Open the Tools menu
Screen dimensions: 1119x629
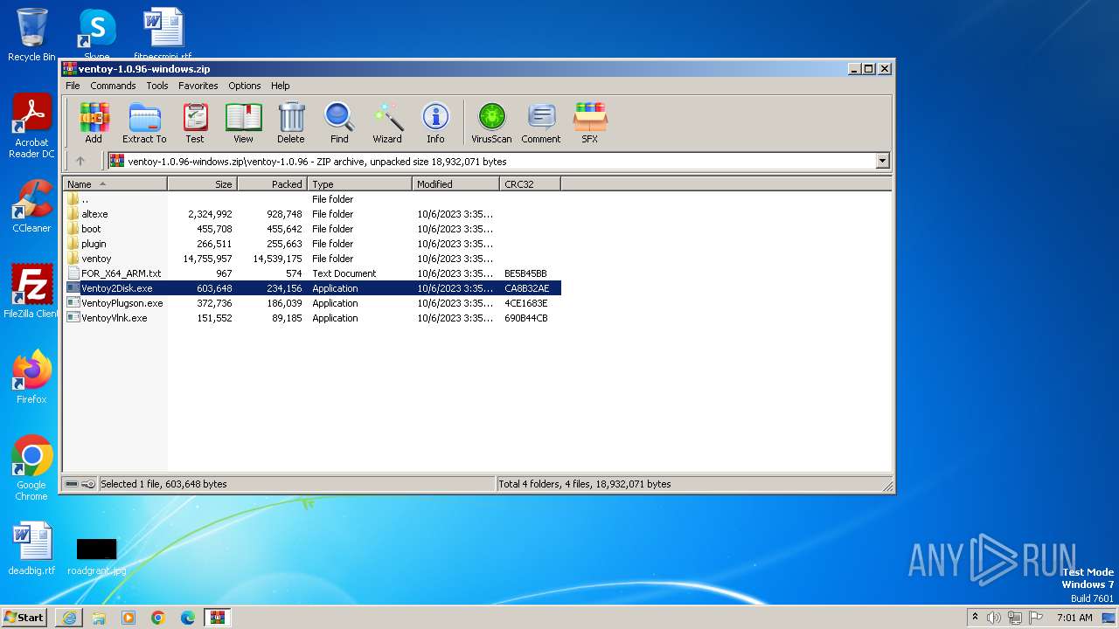point(157,86)
